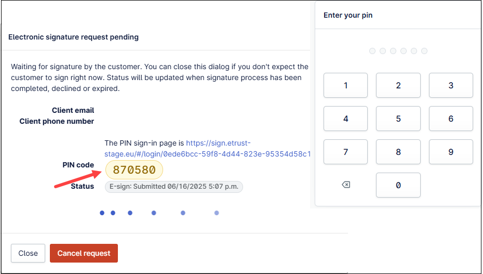The height and width of the screenshot is (274, 483).
Task: Click the yellow PIN code 870580 badge
Action: [x=134, y=170]
